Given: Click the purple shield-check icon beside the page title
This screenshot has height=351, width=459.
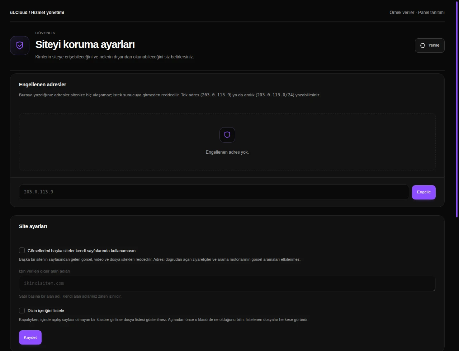Looking at the screenshot, I should (20, 45).
